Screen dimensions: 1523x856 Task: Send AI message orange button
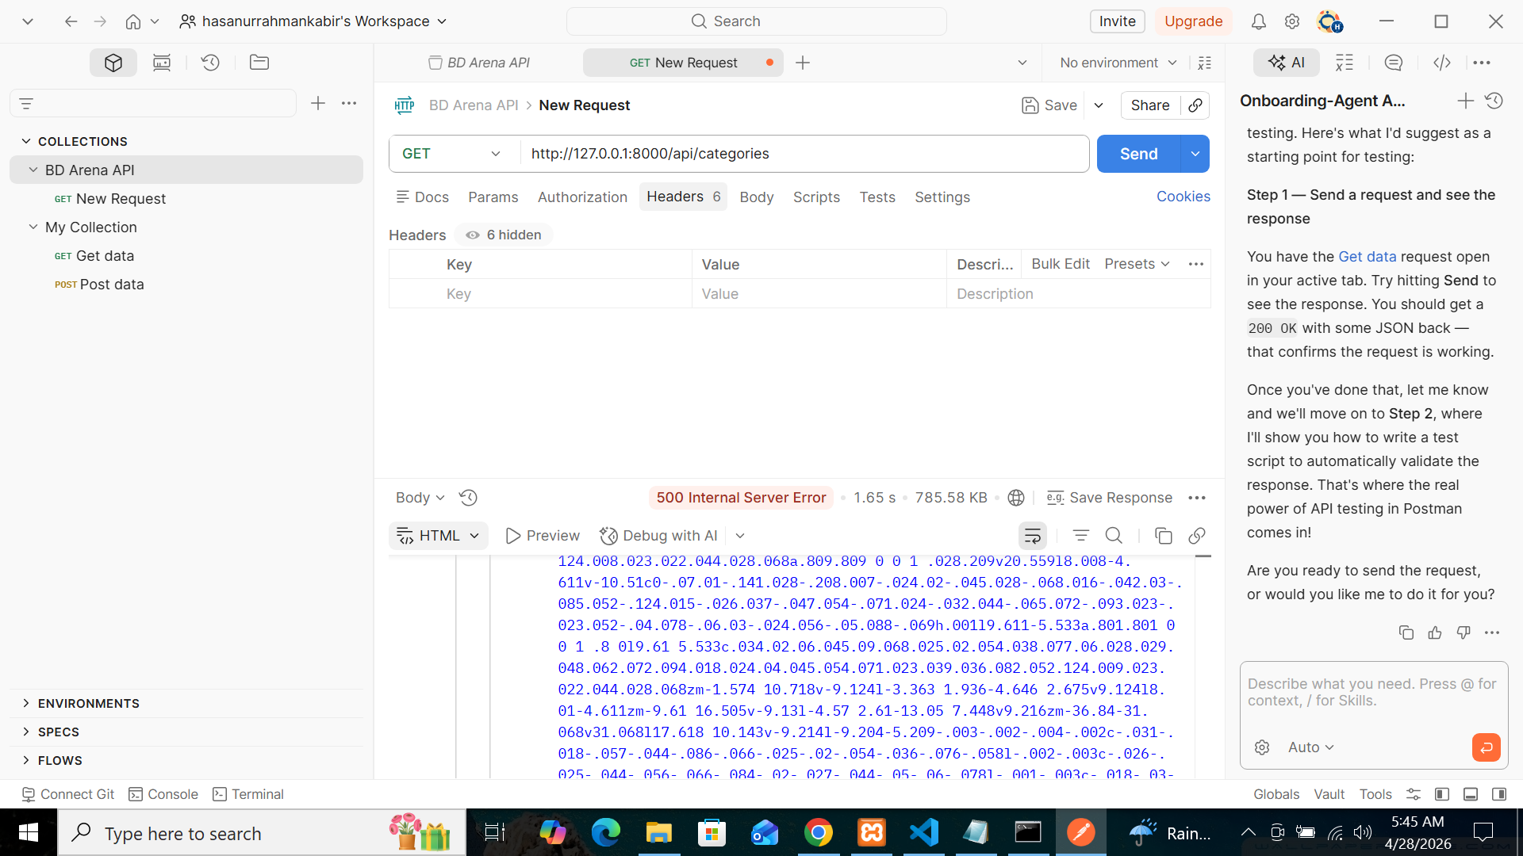click(1486, 747)
